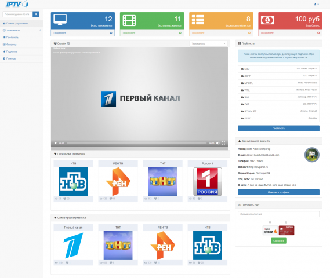Screen dimensions: 330x278
Task: Click the red bank card image
Action: 287,231
